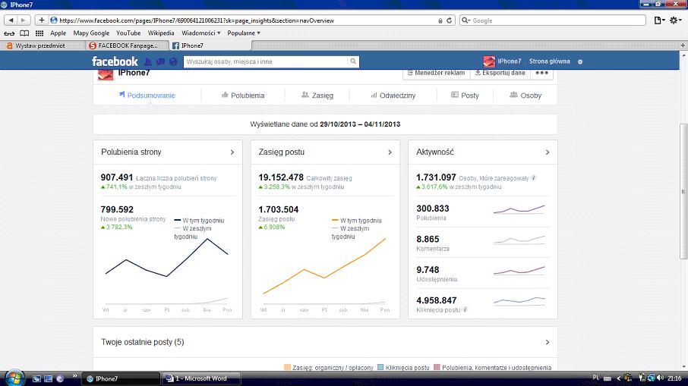688x386 pixels.
Task: Click the volume icon in the system tray
Action: pos(661,378)
